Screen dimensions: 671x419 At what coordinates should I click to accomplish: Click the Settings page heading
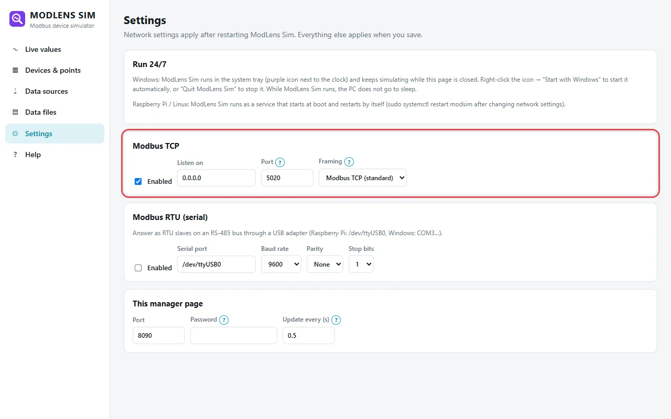point(145,20)
